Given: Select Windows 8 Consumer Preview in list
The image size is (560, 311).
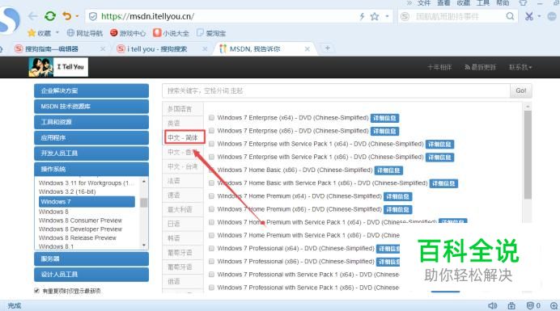Looking at the screenshot, I should pos(80,221).
